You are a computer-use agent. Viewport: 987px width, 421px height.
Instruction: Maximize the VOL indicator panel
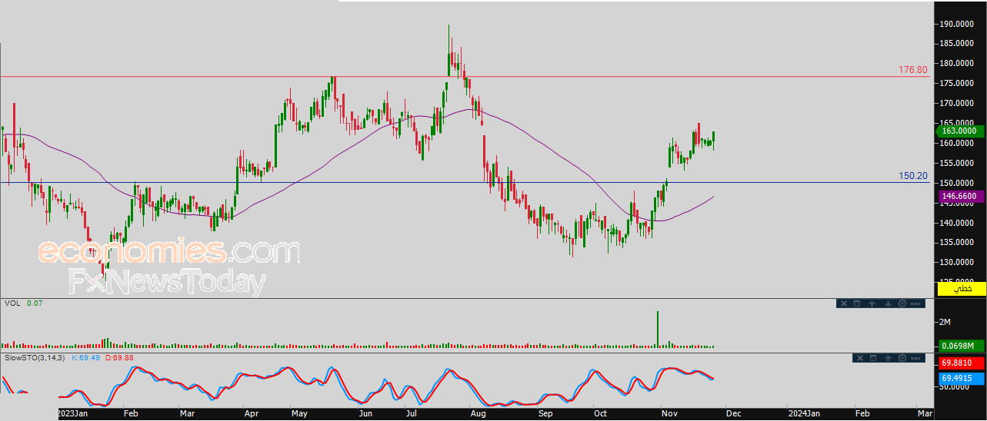[857, 303]
